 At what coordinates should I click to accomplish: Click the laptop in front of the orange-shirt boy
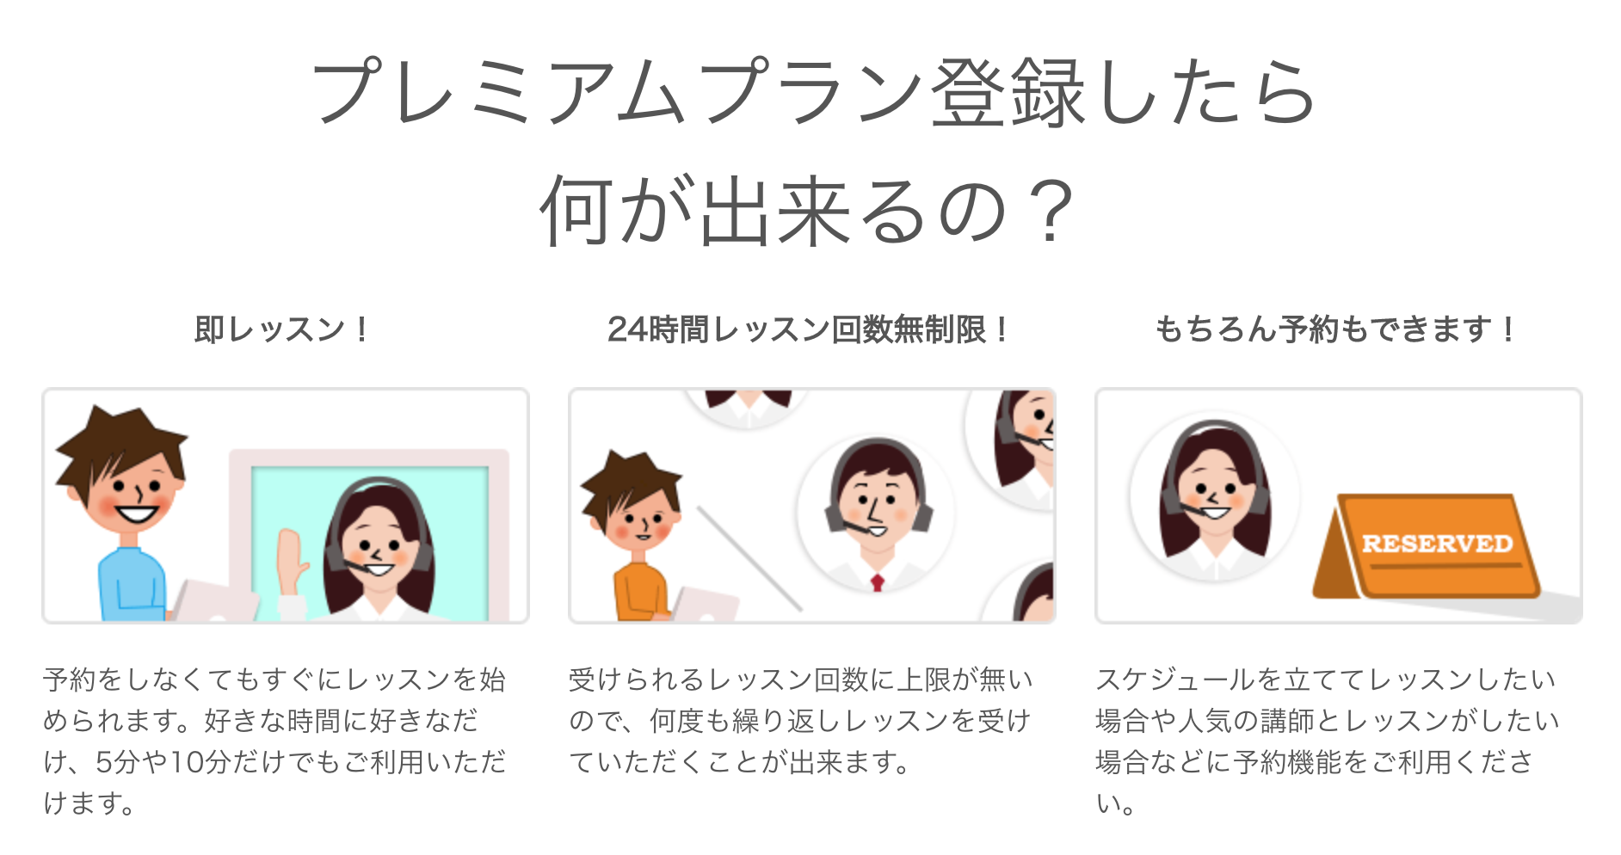(704, 604)
